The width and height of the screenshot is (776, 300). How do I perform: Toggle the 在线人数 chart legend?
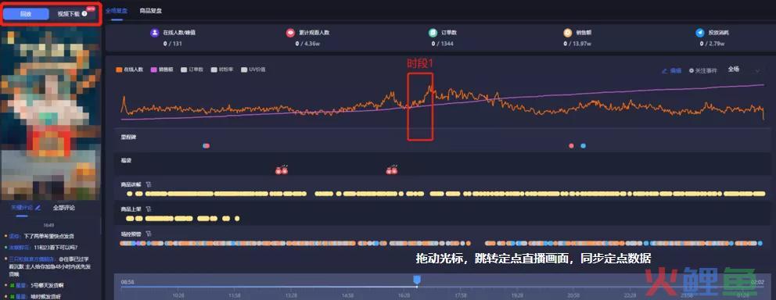pyautogui.click(x=130, y=70)
